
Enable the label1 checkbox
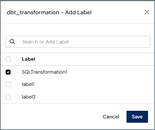click(x=8, y=85)
